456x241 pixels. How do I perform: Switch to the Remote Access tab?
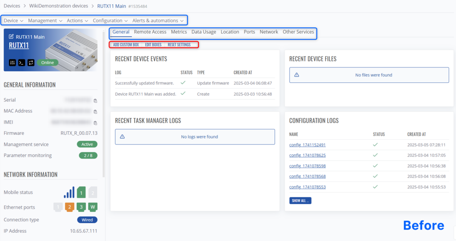point(150,32)
